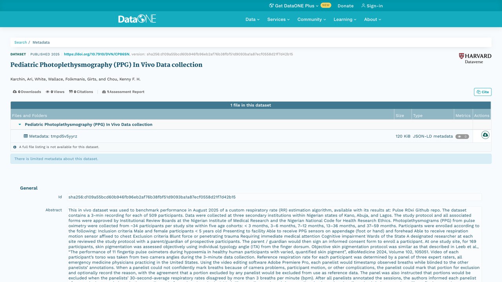Open the About menu
Screen dimensions: 502x282
373,19
